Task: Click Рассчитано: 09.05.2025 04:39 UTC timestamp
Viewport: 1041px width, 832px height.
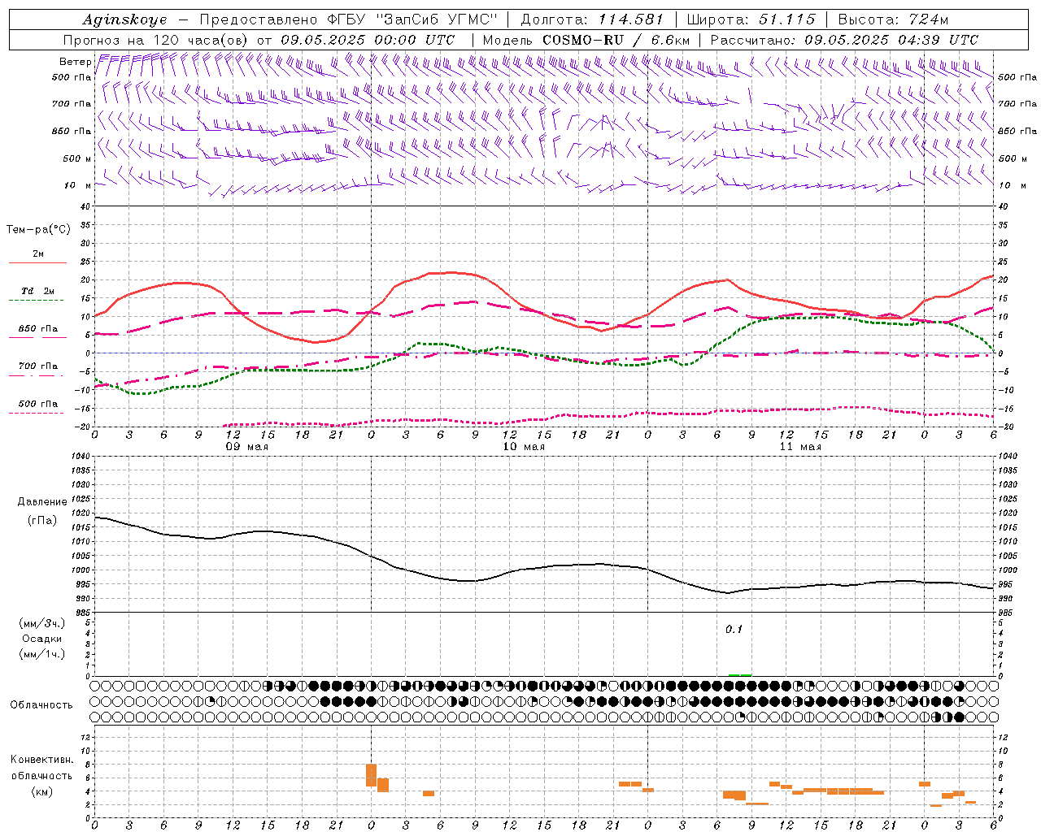Action: click(844, 40)
